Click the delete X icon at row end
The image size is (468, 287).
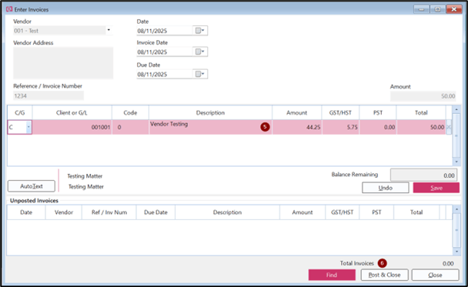pos(449,128)
